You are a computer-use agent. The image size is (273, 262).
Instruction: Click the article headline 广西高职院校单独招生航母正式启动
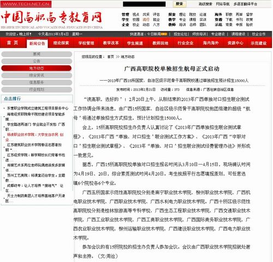[172, 69]
